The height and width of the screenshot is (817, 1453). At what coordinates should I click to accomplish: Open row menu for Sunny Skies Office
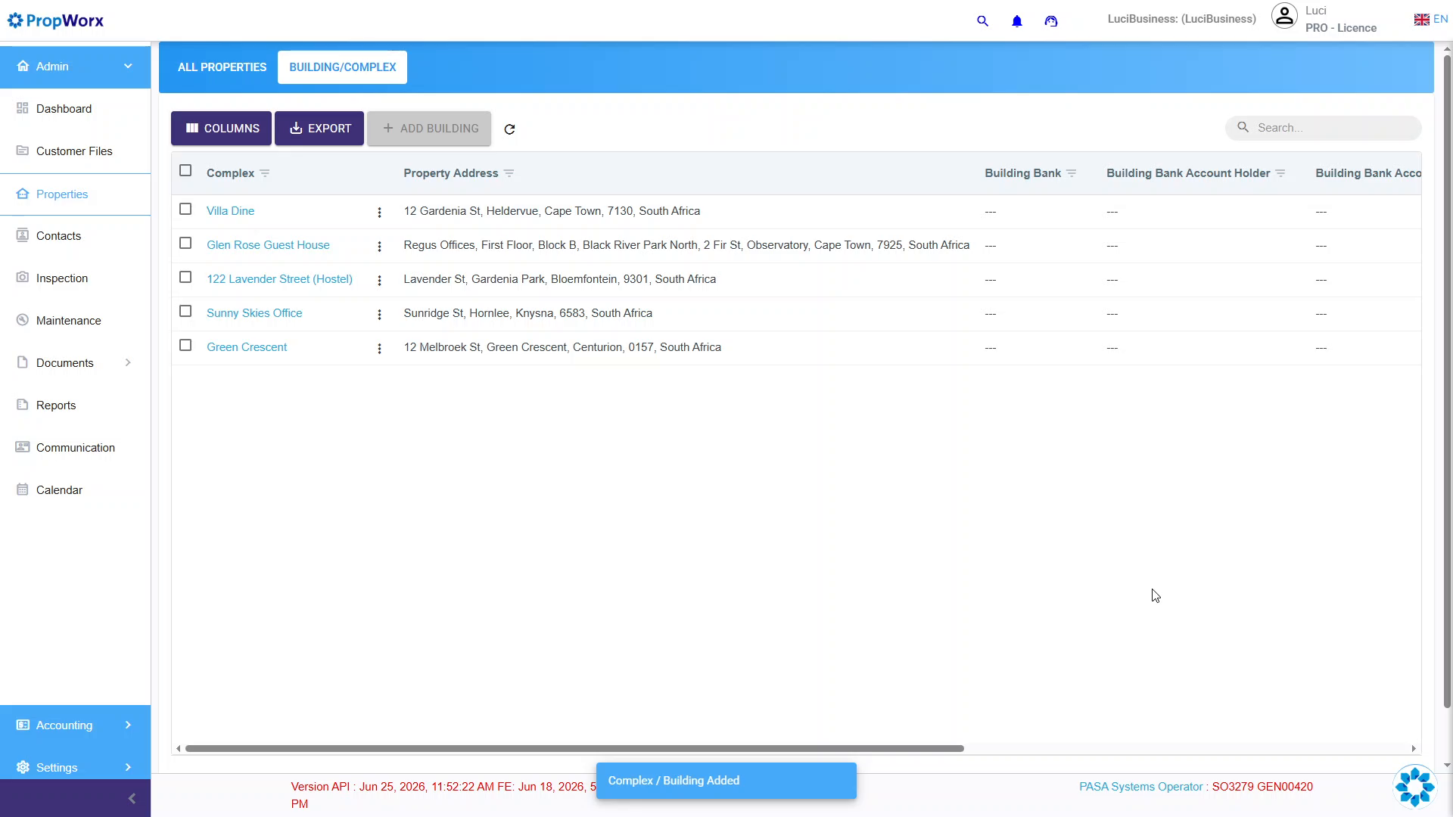pyautogui.click(x=379, y=315)
